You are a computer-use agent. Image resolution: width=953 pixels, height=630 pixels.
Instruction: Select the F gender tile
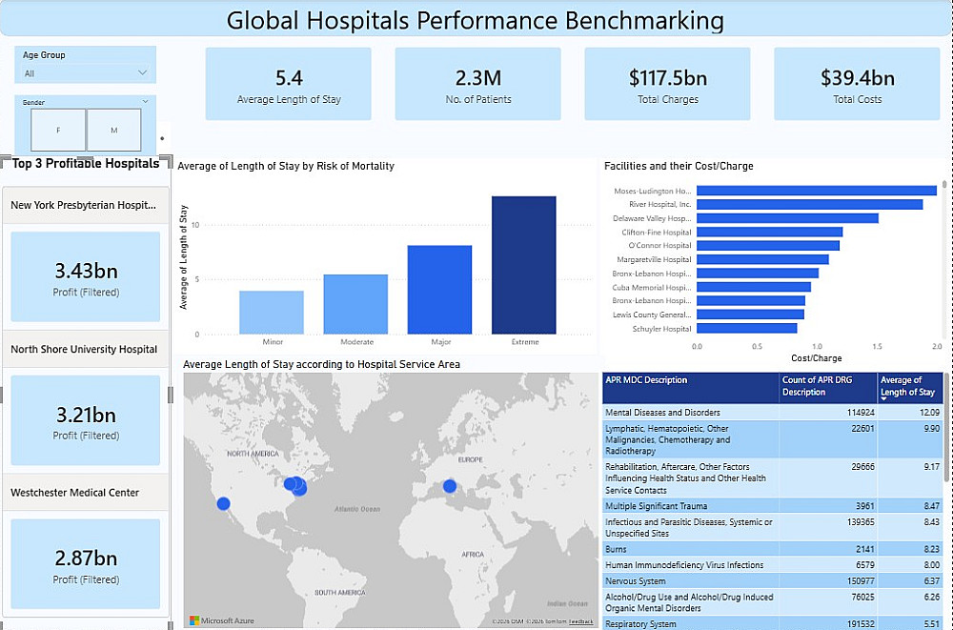coord(58,131)
